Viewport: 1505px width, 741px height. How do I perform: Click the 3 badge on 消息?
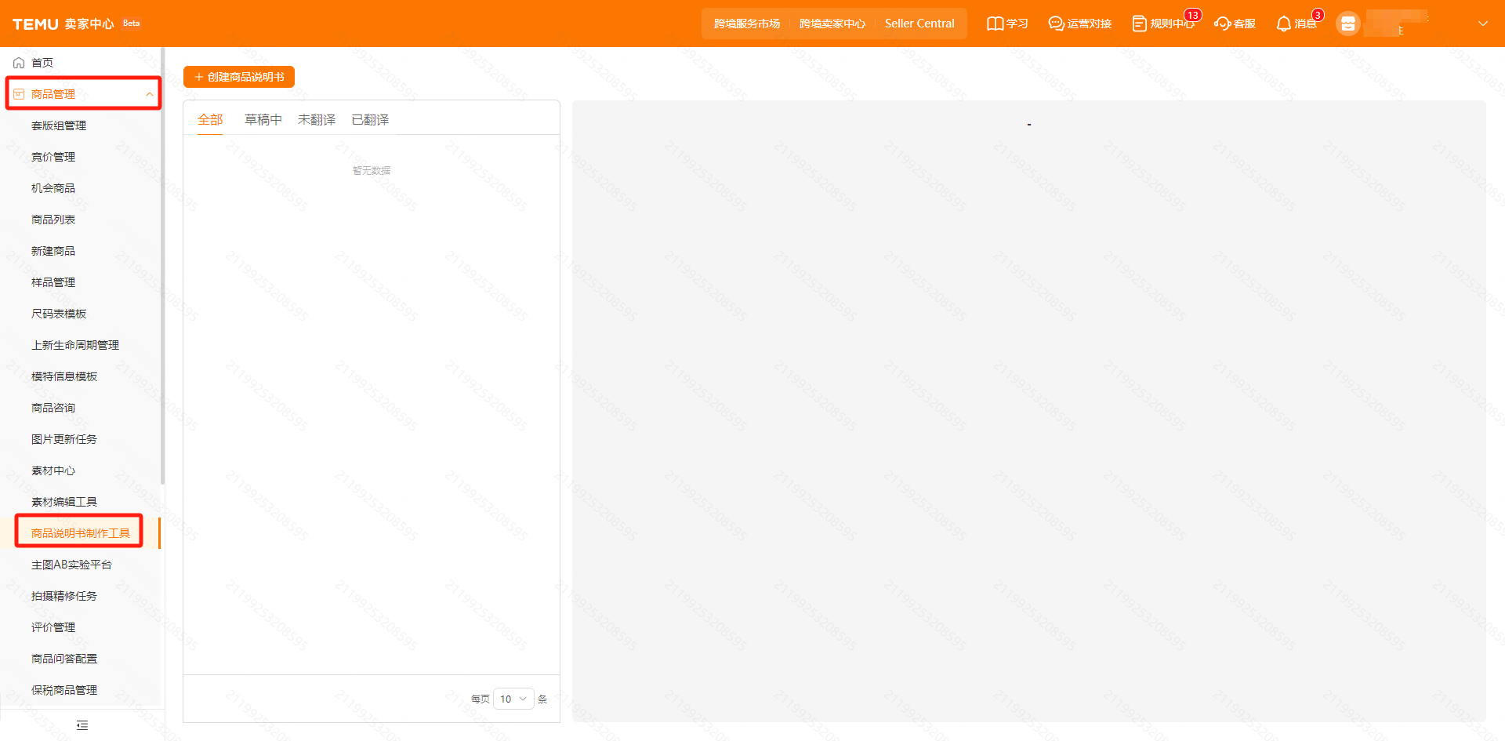(1318, 15)
